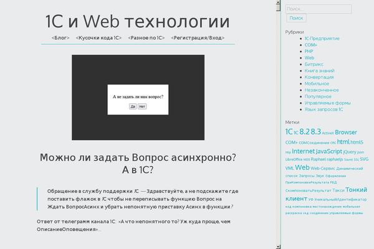Open the COM+ category in Рубрики
This screenshot has width=374, height=249.
click(x=311, y=45)
